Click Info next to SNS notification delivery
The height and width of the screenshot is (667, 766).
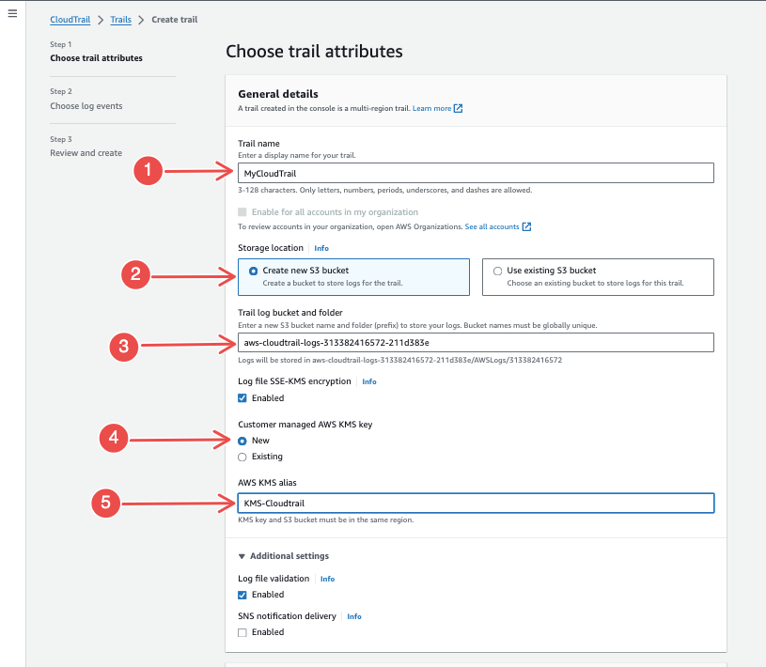353,616
